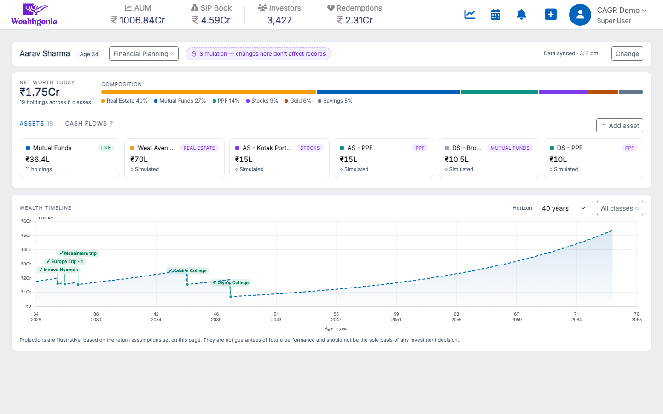Screen dimensions: 663x414
Task: Open the DS - PPF asset card
Action: tap(593, 158)
